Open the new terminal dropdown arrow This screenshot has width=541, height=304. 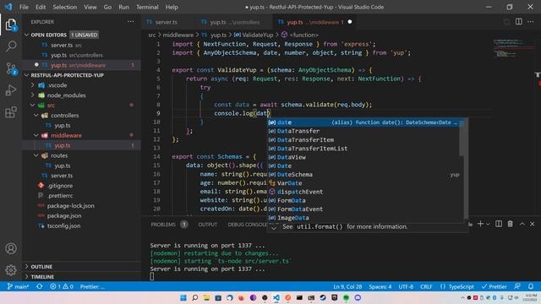(488, 225)
